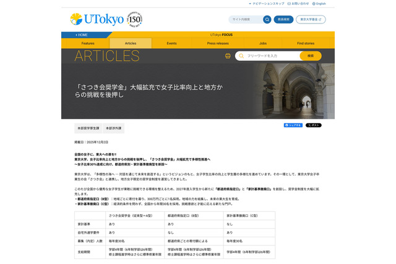Click the 募集（内定）人数 row label
396x264 pixels.
click(x=90, y=241)
